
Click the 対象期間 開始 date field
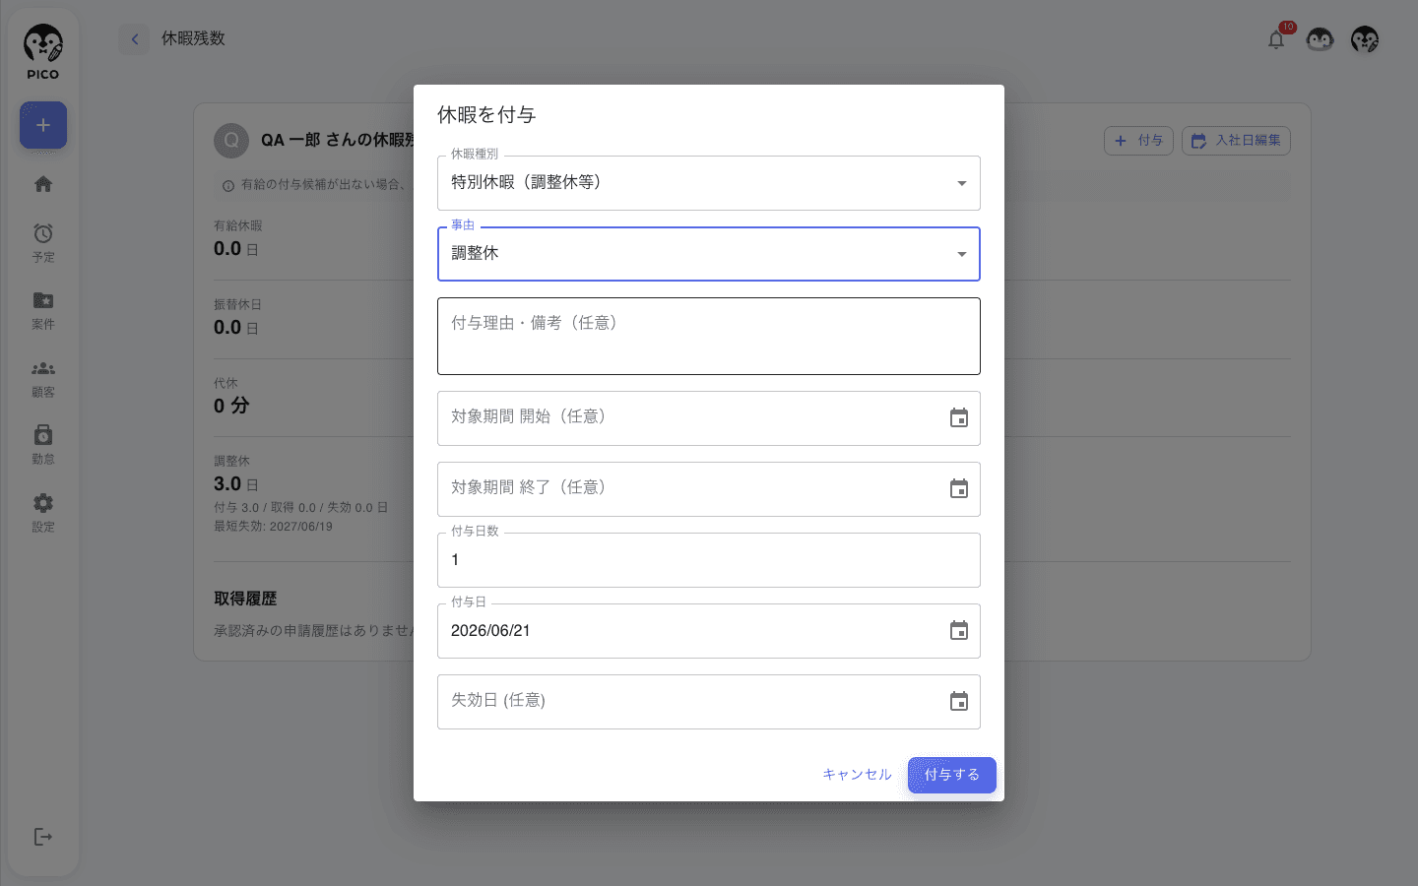click(709, 418)
